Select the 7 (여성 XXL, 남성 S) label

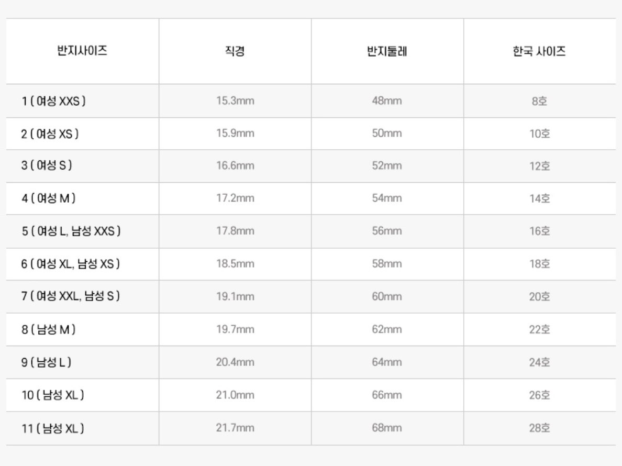[x=71, y=296]
